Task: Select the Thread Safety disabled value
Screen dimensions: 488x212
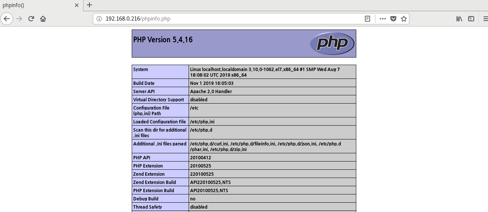Action: [x=199, y=207]
